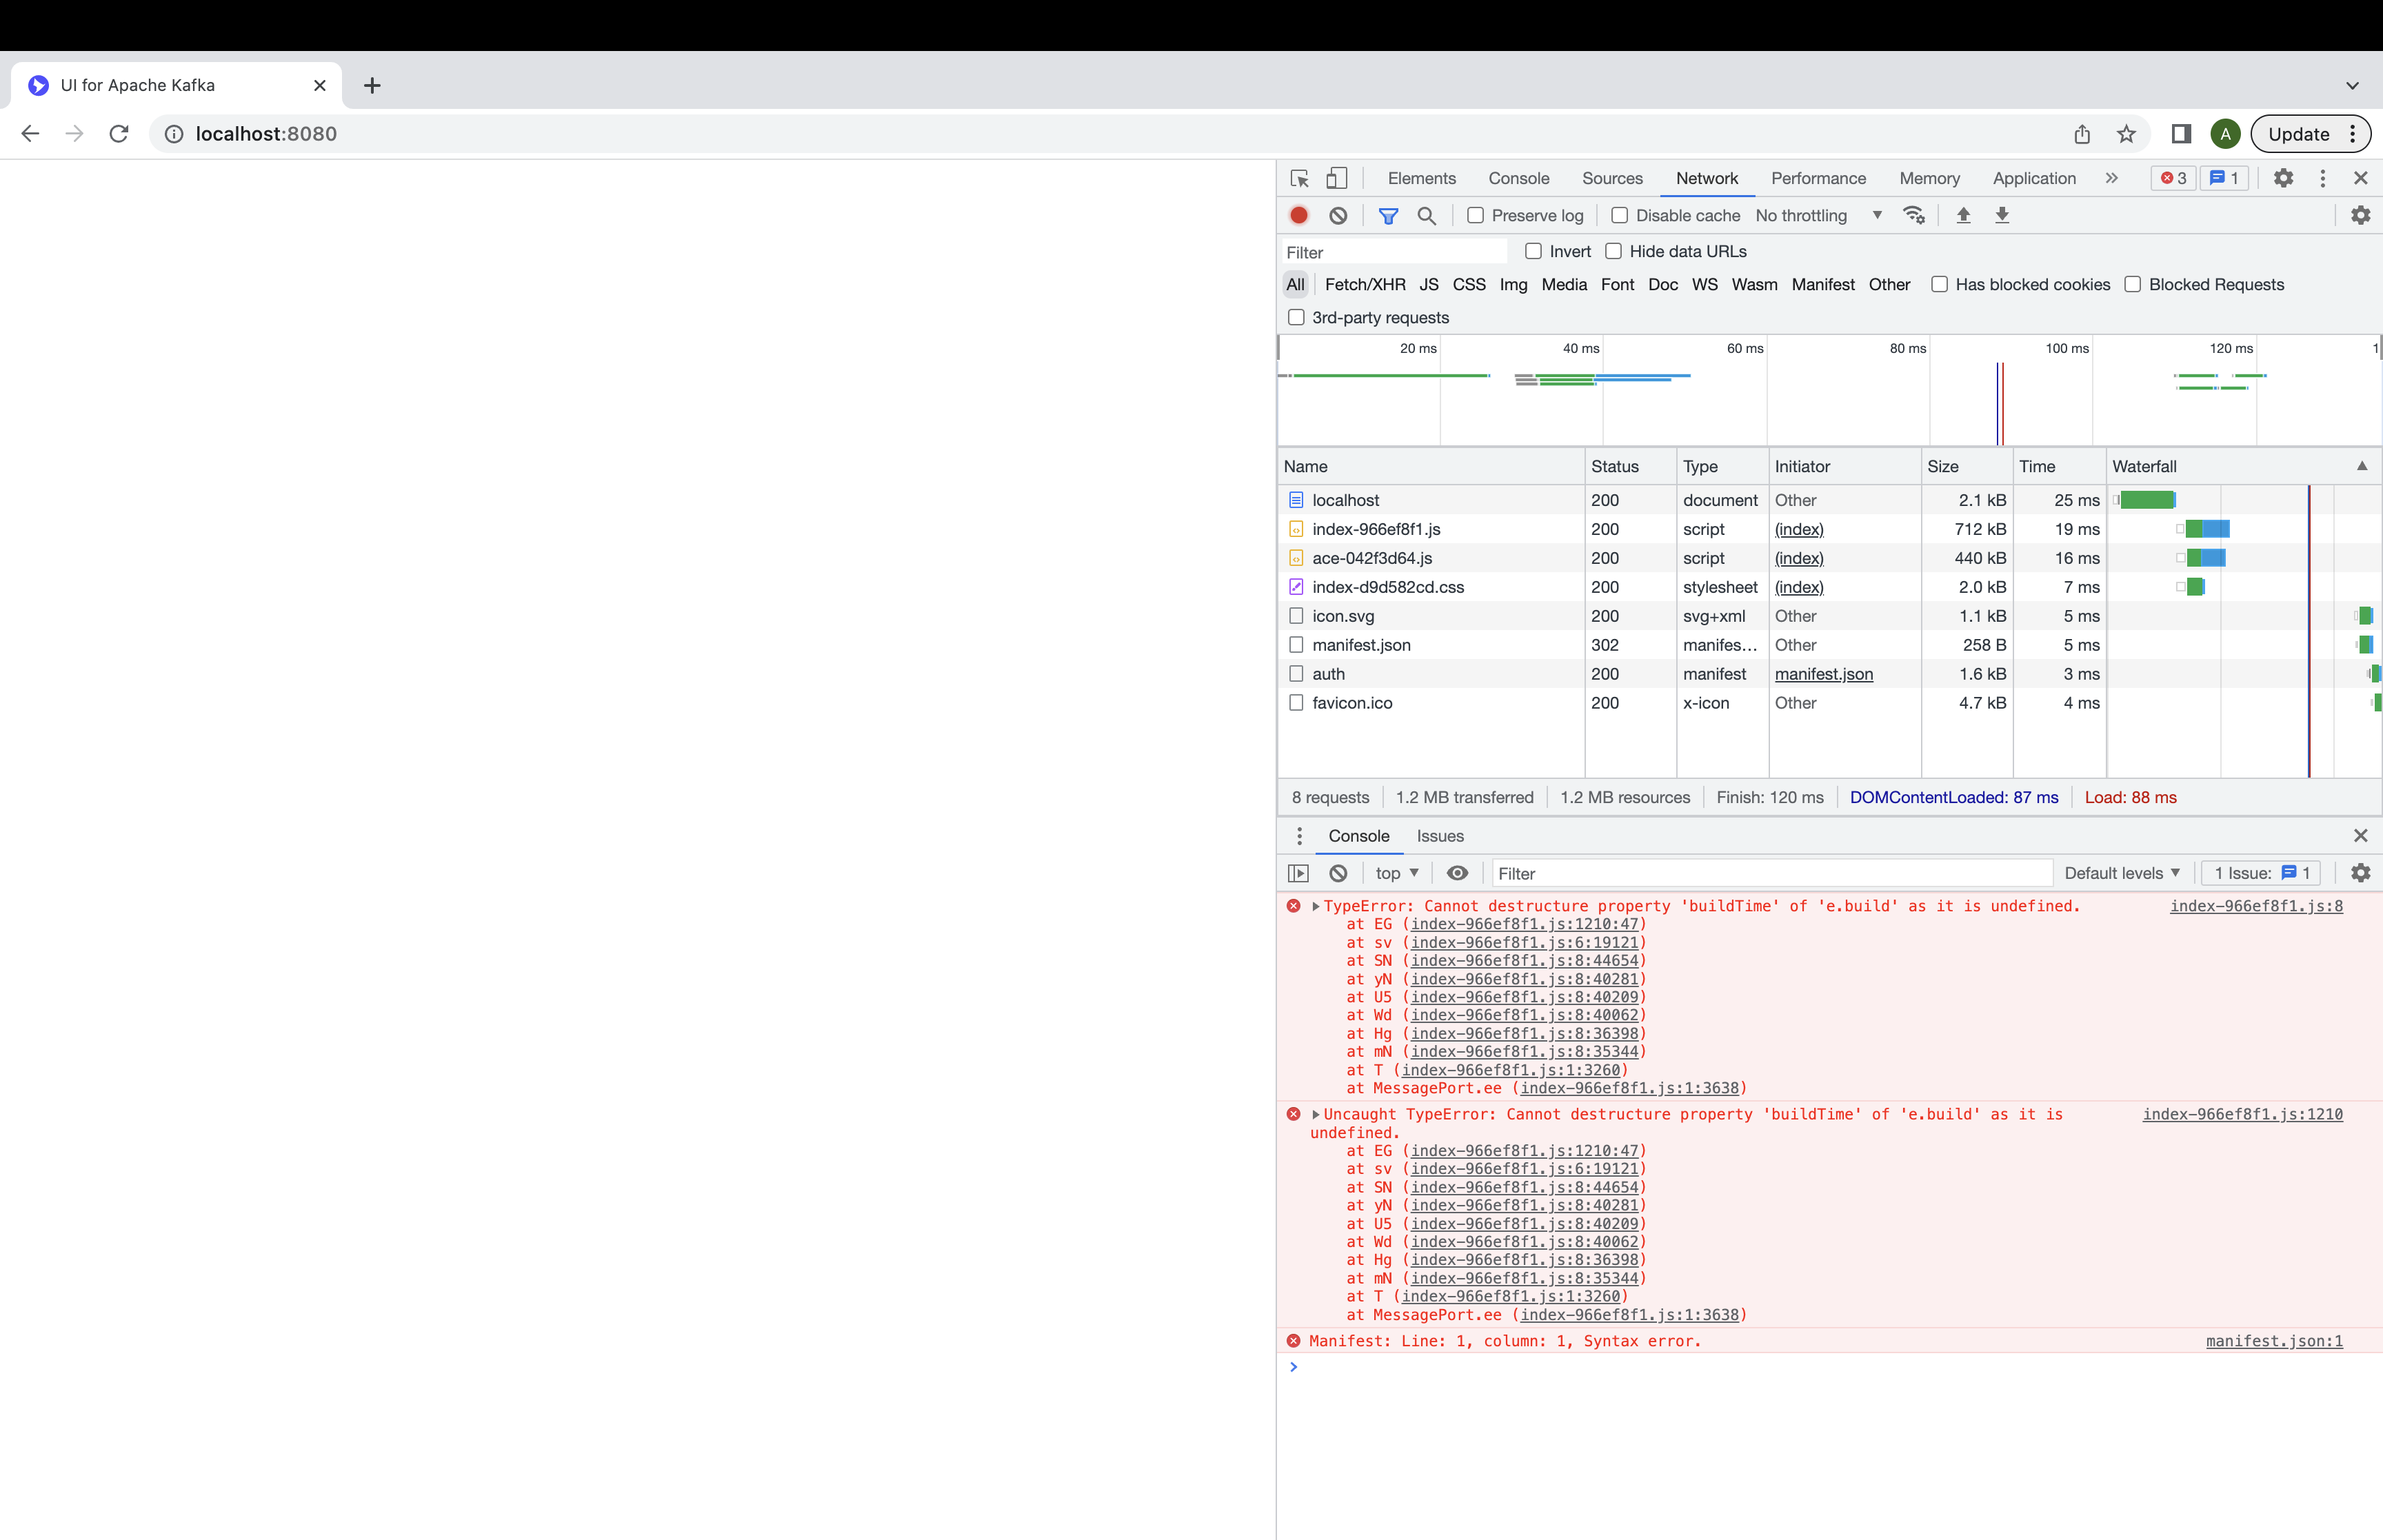Check the Hide data URLs box
Screen dimensions: 2383x1540
click(x=1614, y=251)
